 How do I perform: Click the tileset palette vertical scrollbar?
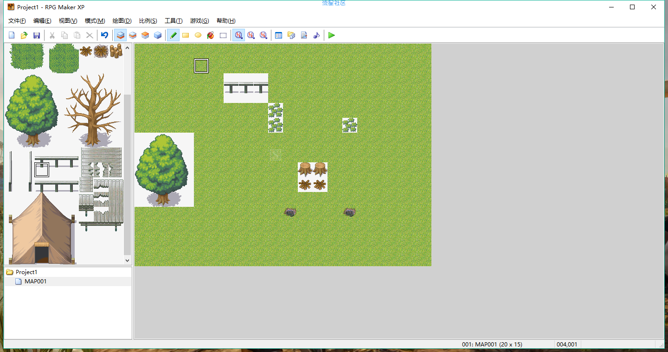128,174
